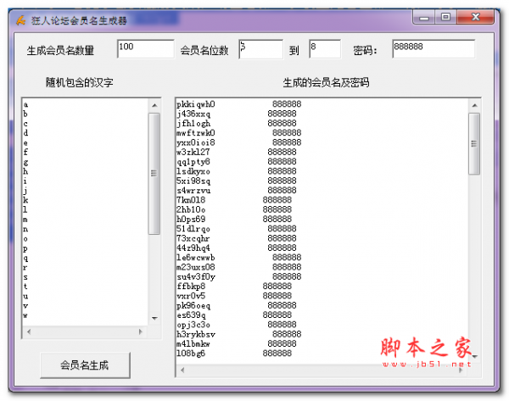This screenshot has height=401, width=509.
Task: Click down arrow of character list scrollbar
Action: click(154, 318)
